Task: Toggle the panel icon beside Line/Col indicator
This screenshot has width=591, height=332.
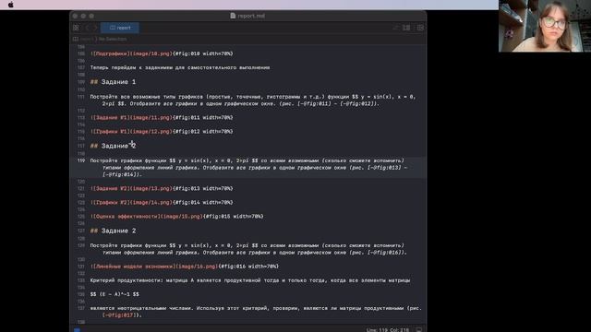Action: tap(418, 330)
